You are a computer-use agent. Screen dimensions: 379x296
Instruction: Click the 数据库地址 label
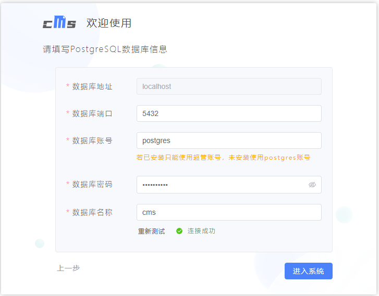[x=92, y=86]
